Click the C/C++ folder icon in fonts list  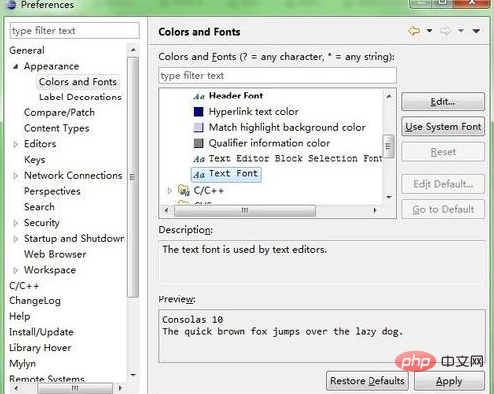coord(184,190)
